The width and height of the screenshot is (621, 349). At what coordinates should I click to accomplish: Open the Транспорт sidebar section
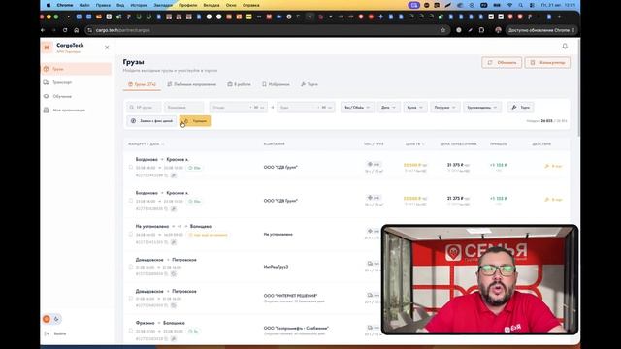[62, 82]
